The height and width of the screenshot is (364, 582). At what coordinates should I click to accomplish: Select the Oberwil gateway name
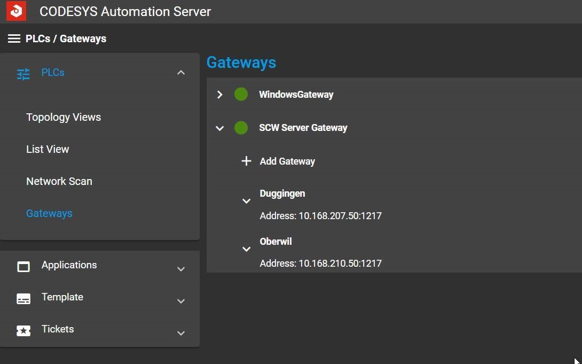click(276, 242)
